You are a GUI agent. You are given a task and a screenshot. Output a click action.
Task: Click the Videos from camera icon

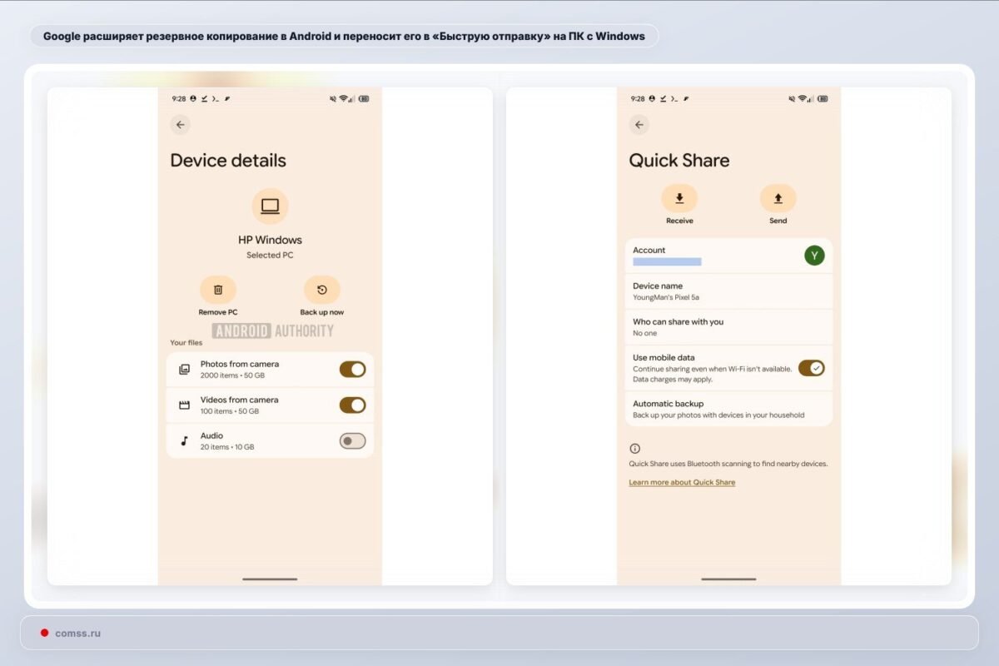tap(185, 405)
